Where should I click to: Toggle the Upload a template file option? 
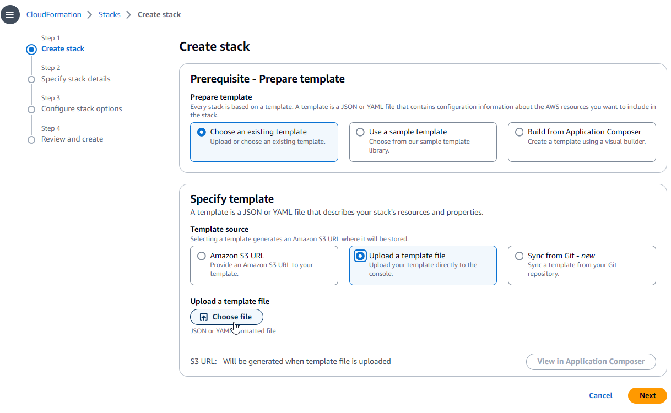[360, 255]
